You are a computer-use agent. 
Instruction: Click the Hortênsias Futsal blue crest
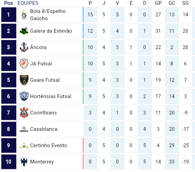[x=24, y=96]
